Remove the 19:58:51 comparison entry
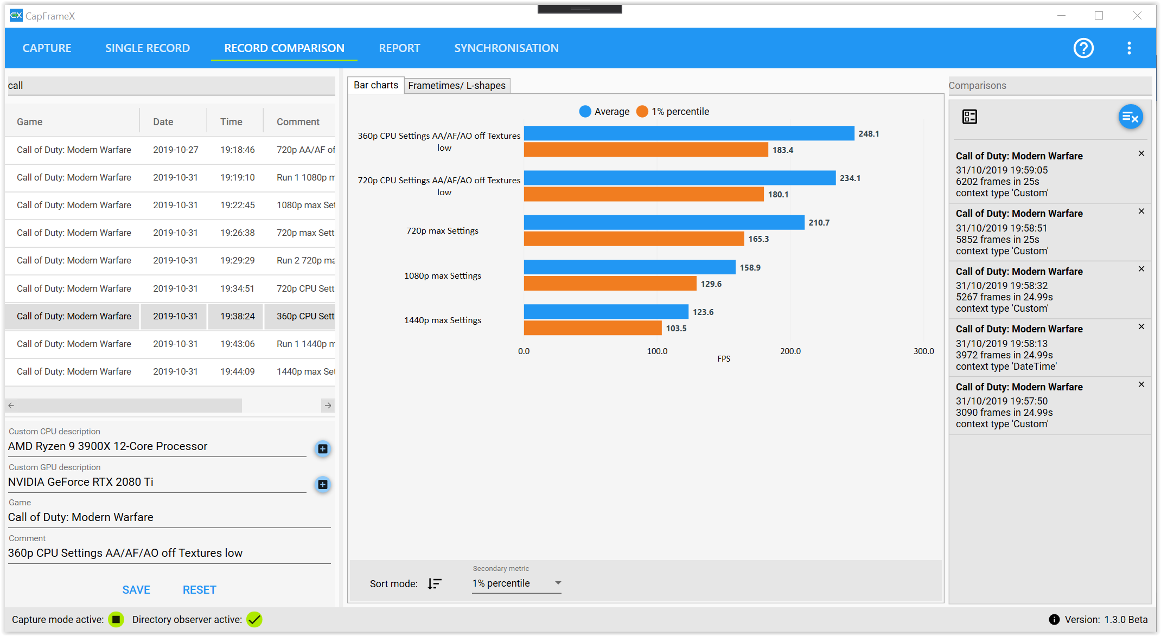The width and height of the screenshot is (1161, 636). pos(1141,211)
